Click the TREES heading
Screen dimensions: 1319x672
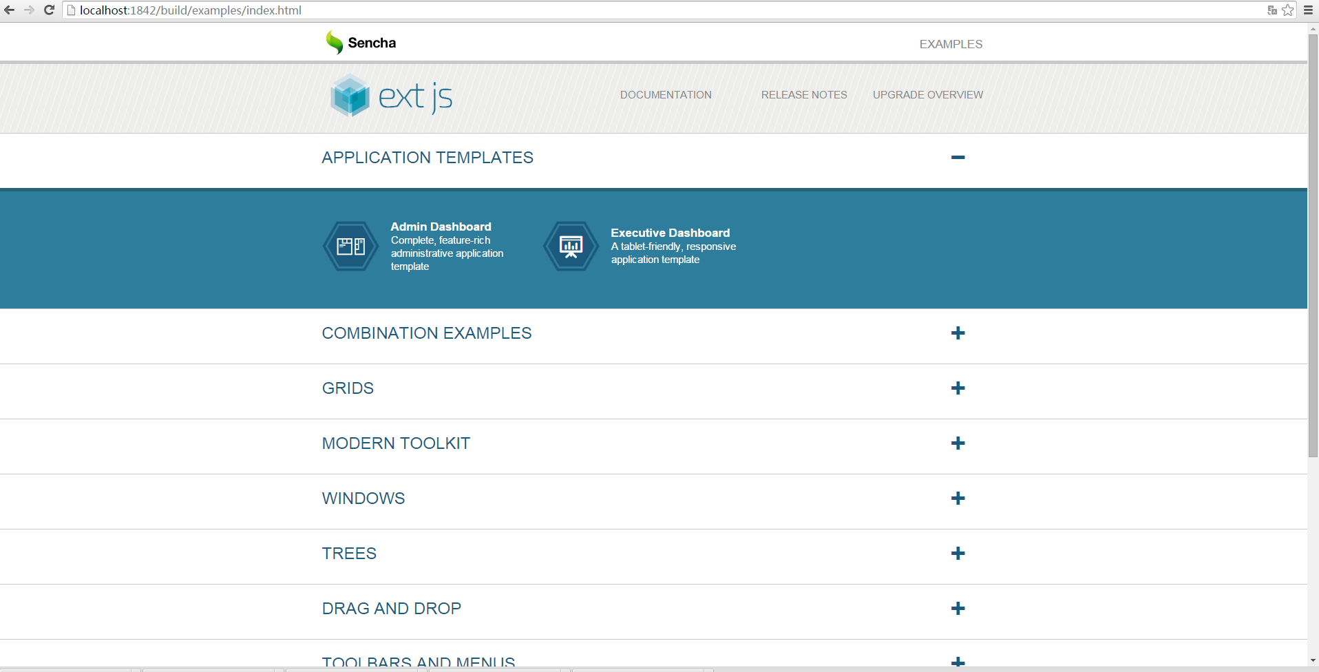349,554
